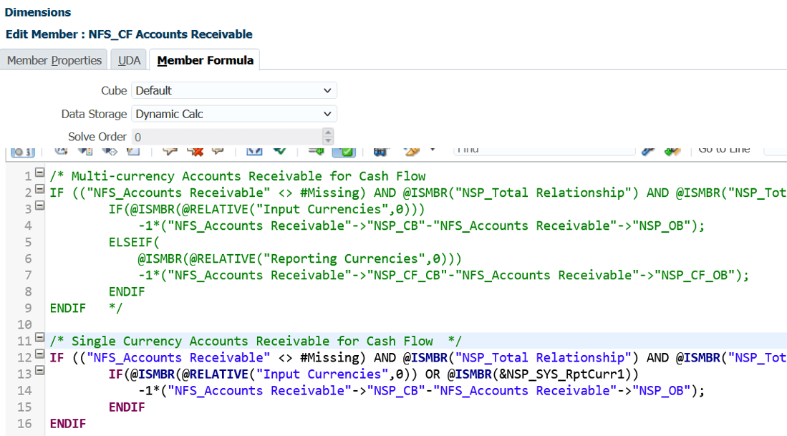Click the add comment bubble icon
The width and height of the screenshot is (787, 436).
pyautogui.click(x=170, y=150)
